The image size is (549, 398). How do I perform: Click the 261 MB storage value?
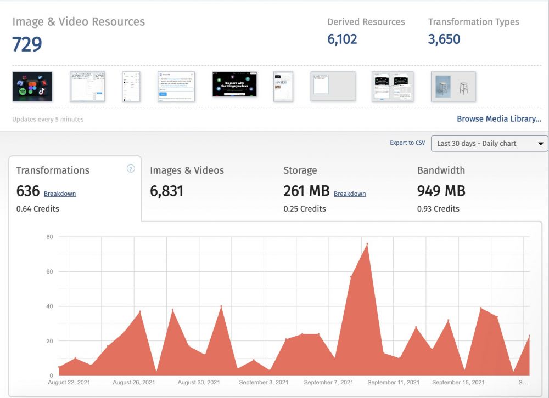coord(306,191)
